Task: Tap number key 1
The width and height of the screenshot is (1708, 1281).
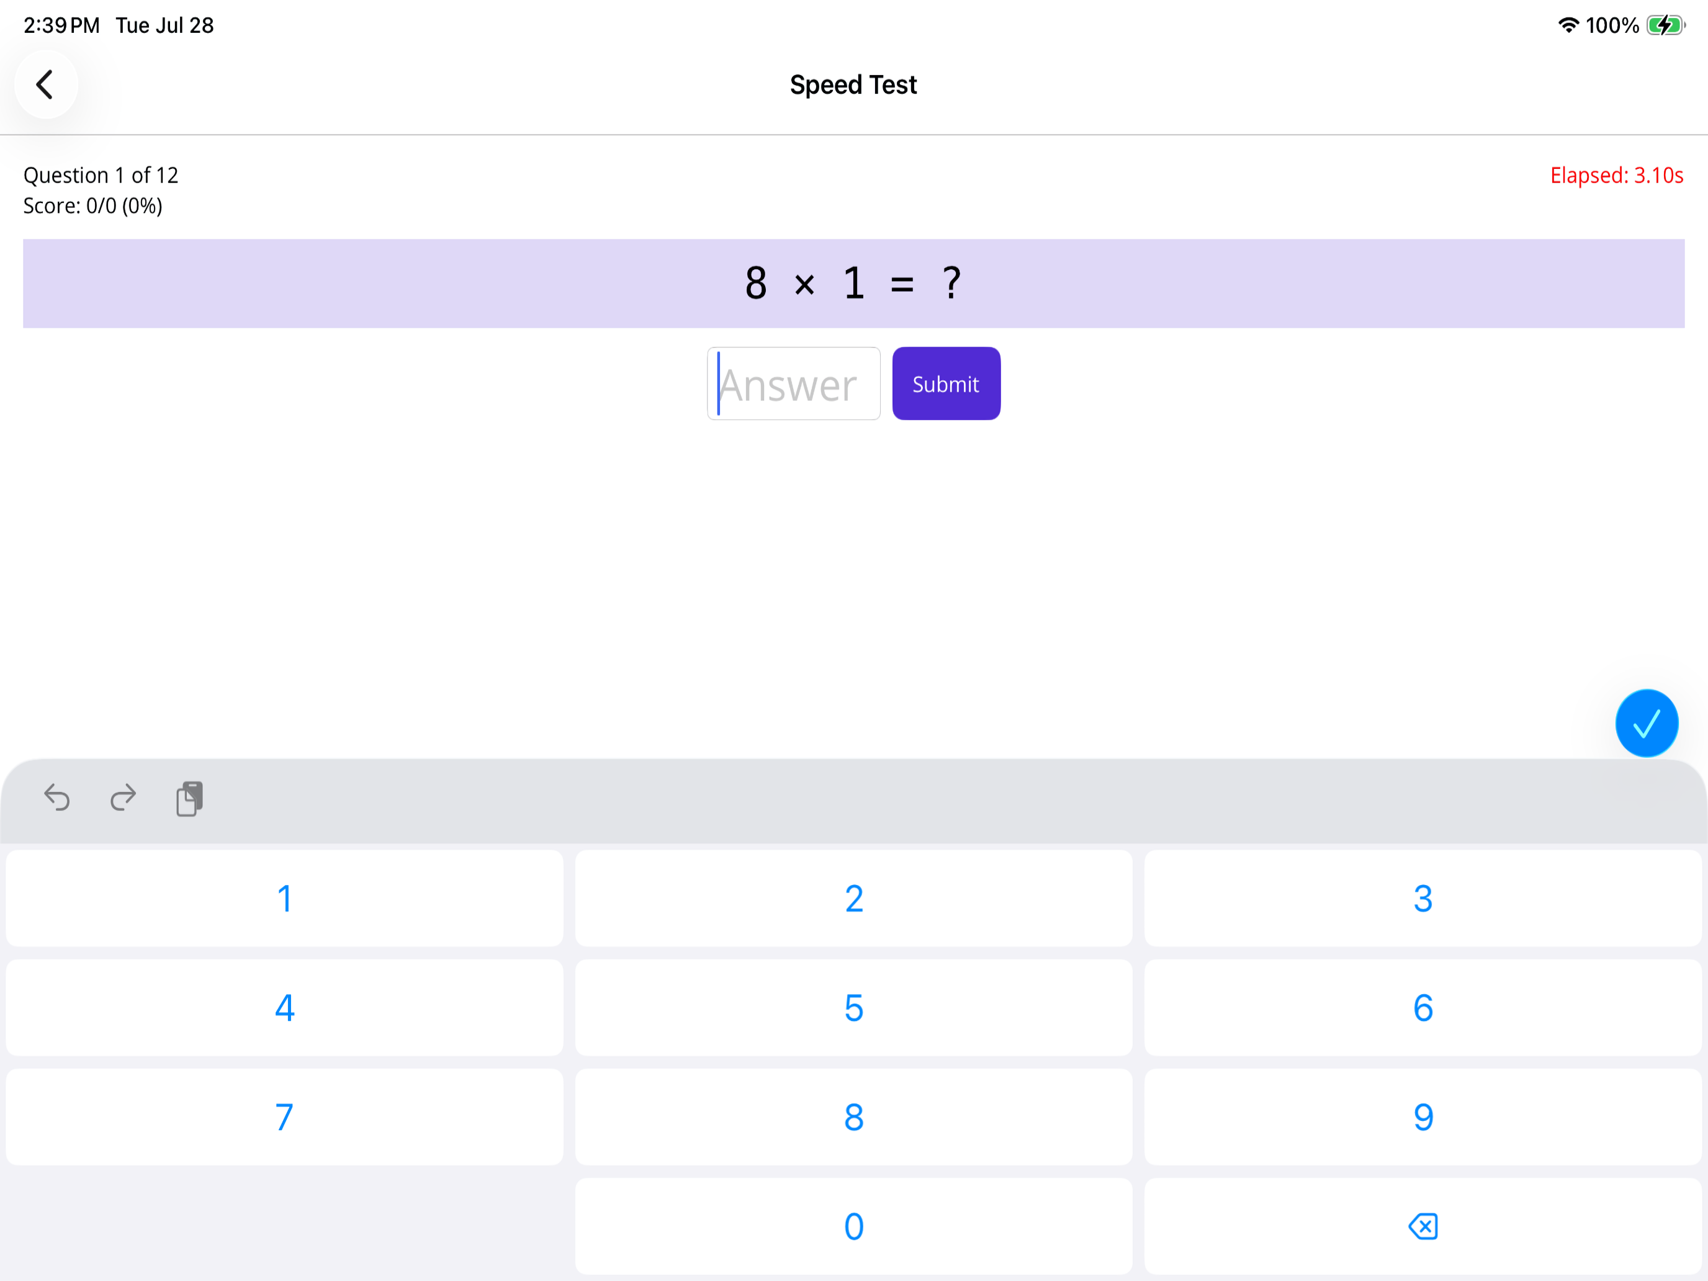Action: [284, 898]
